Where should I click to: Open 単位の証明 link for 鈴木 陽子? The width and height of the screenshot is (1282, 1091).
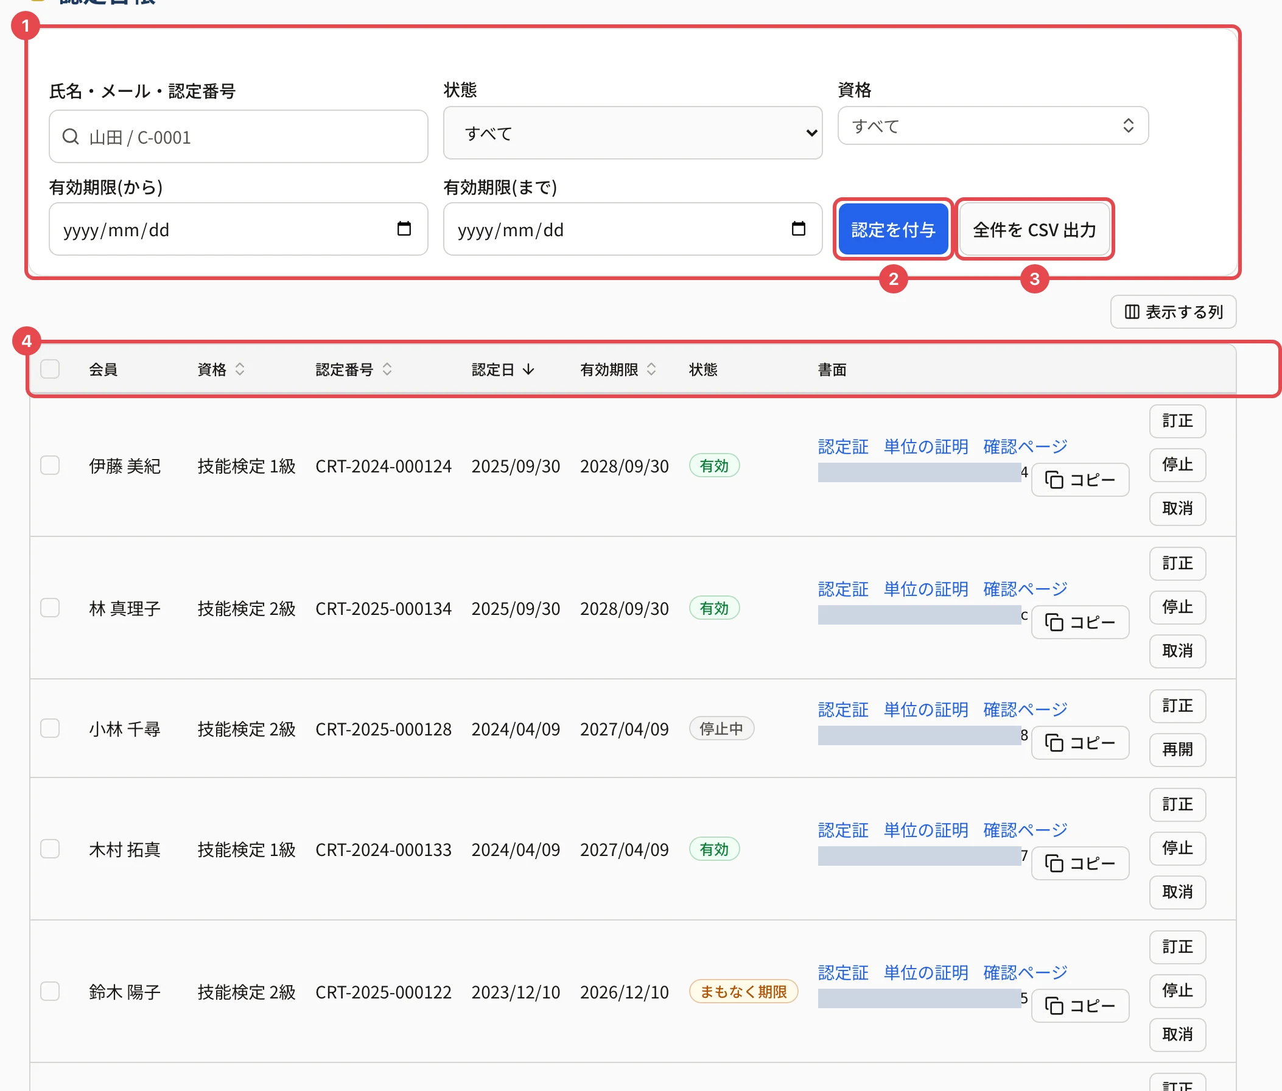click(x=926, y=973)
